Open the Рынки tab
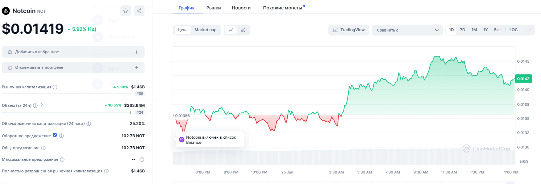The height and width of the screenshot is (184, 541). pos(213,8)
